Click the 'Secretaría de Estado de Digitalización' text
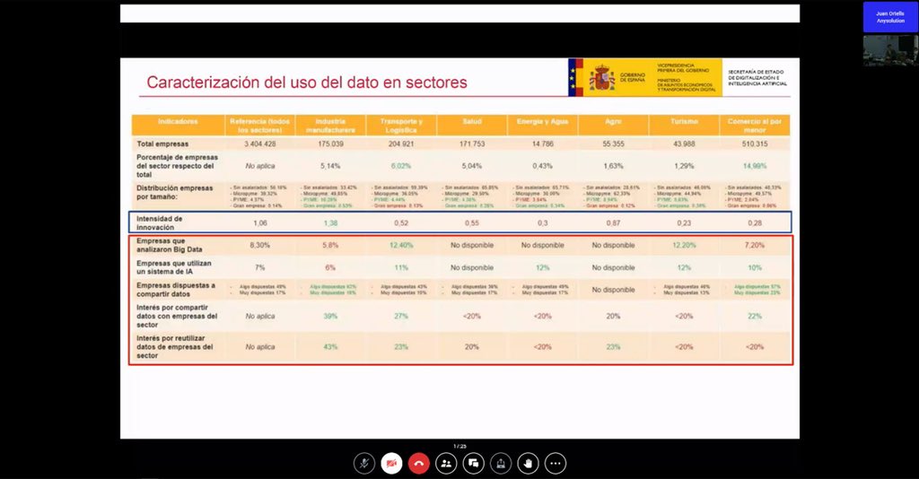This screenshot has width=919, height=479. click(x=757, y=77)
